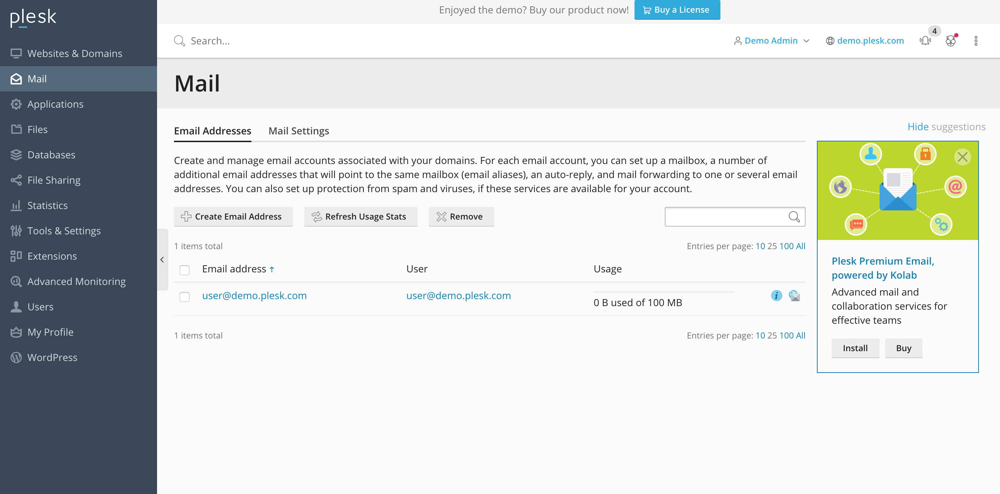Screen dimensions: 1000x494
Task: Switch to Mail Settings tab
Action: [x=299, y=131]
